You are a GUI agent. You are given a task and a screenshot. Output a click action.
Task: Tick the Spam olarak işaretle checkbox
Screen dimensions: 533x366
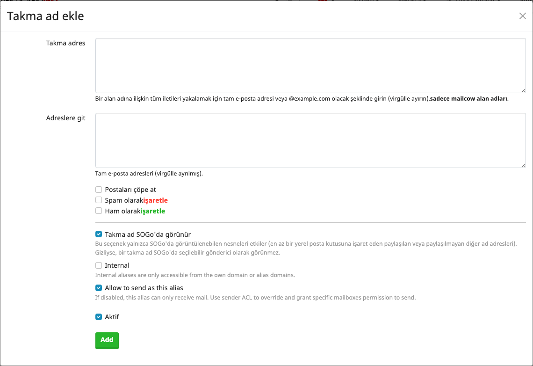[99, 200]
